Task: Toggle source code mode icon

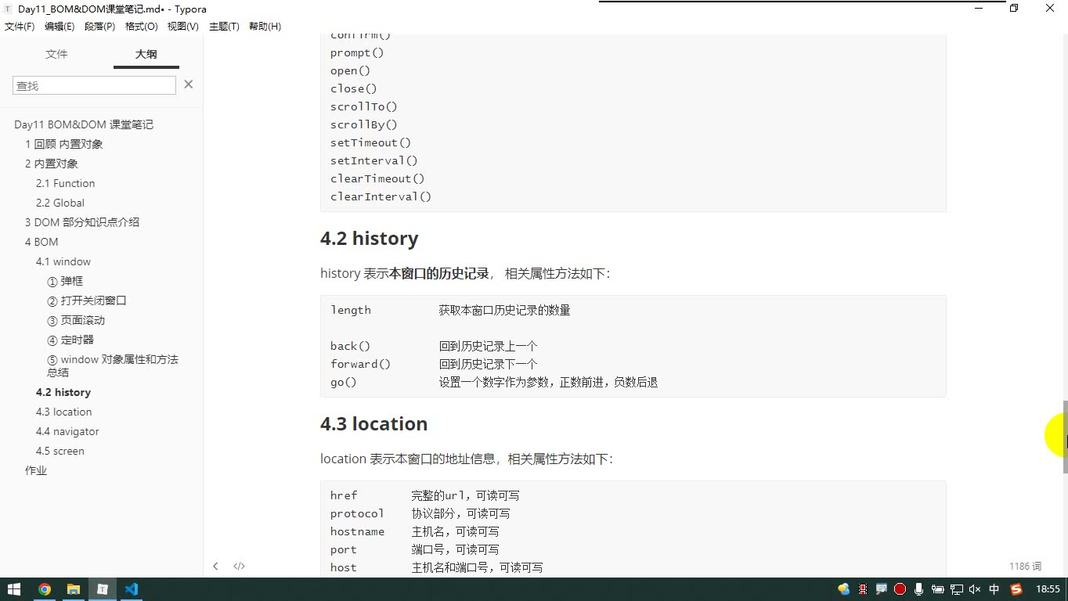Action: [240, 566]
